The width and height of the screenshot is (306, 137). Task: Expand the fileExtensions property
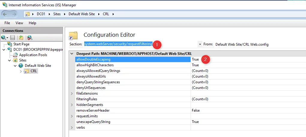(72, 93)
